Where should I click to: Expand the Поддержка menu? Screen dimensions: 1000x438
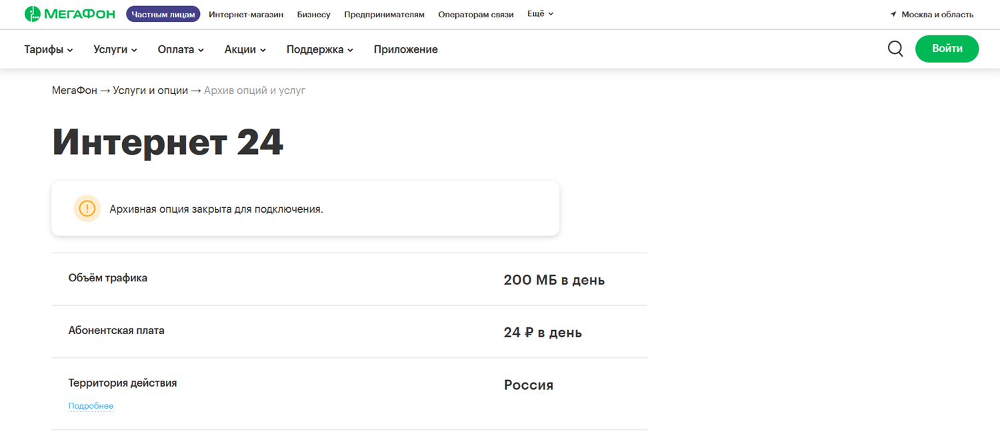click(320, 49)
